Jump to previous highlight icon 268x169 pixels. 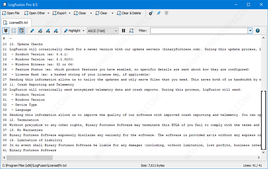[x=48, y=31]
